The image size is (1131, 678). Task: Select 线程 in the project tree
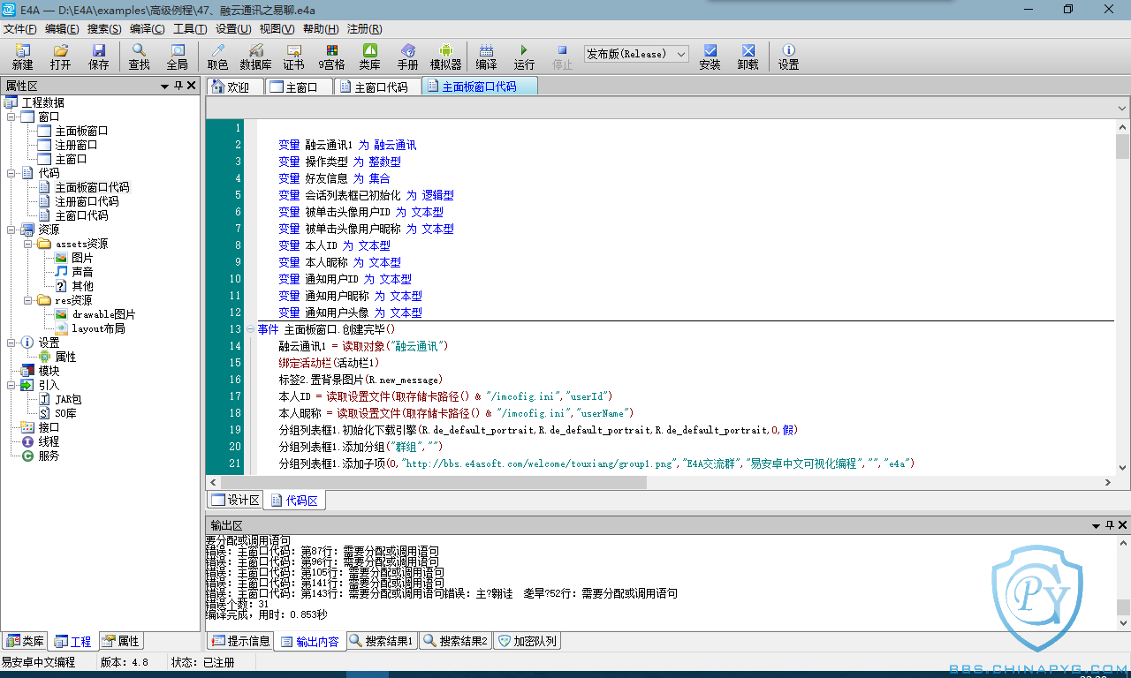[49, 441]
